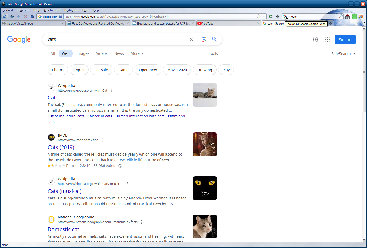Image resolution: width=367 pixels, height=248 pixels.
Task: Open the SafeSearch dropdown
Action: (343, 54)
